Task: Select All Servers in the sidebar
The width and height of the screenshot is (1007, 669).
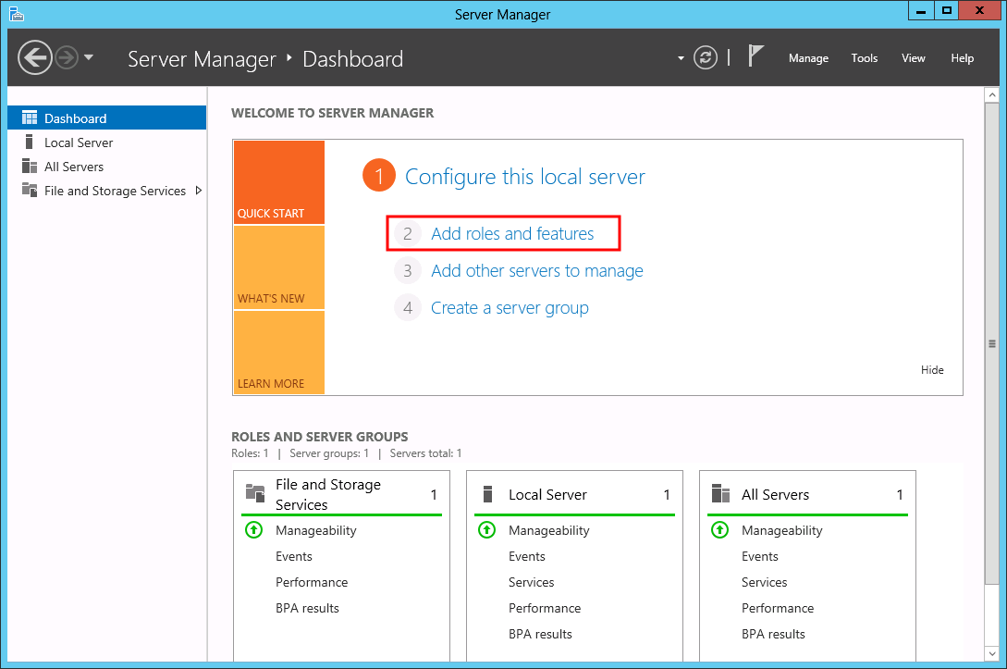Action: (x=106, y=167)
